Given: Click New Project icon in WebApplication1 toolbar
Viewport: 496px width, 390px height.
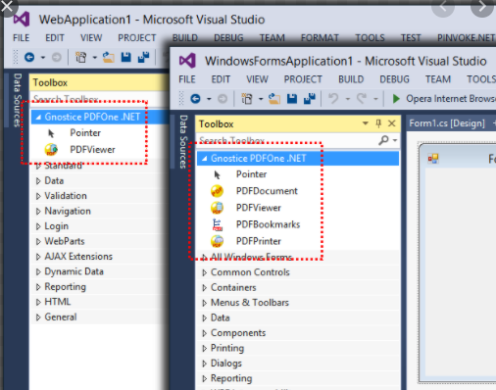Looking at the screenshot, I should click(x=81, y=58).
